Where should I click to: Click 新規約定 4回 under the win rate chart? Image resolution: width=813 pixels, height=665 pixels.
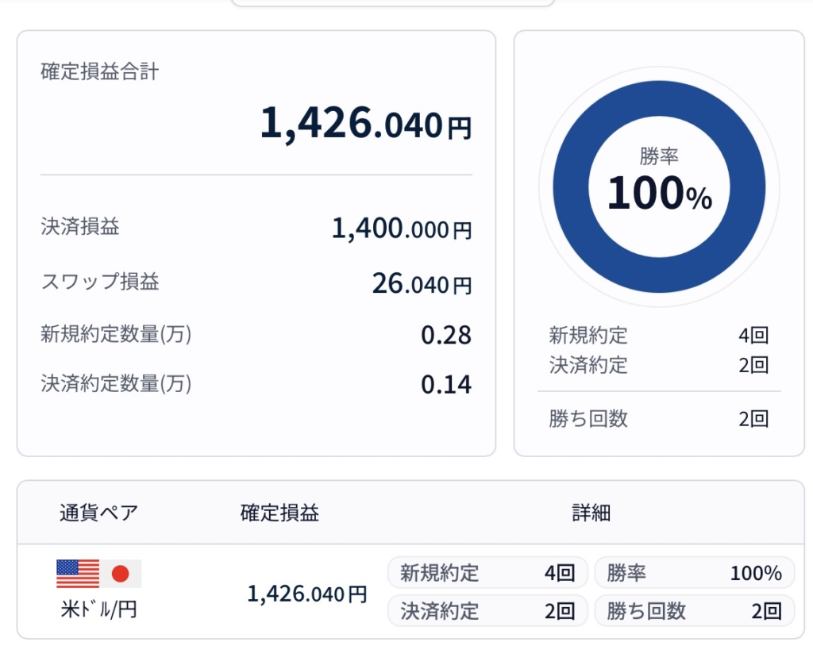click(x=659, y=336)
